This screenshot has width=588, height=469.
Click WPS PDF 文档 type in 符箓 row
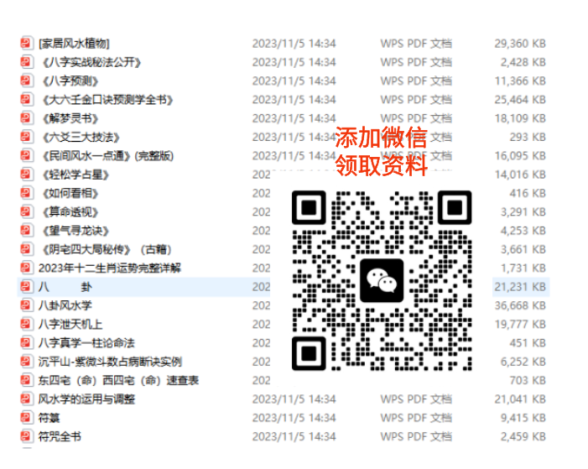(x=416, y=419)
